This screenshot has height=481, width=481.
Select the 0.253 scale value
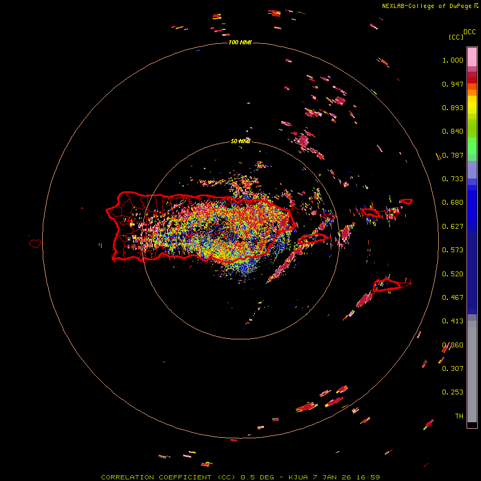point(453,392)
